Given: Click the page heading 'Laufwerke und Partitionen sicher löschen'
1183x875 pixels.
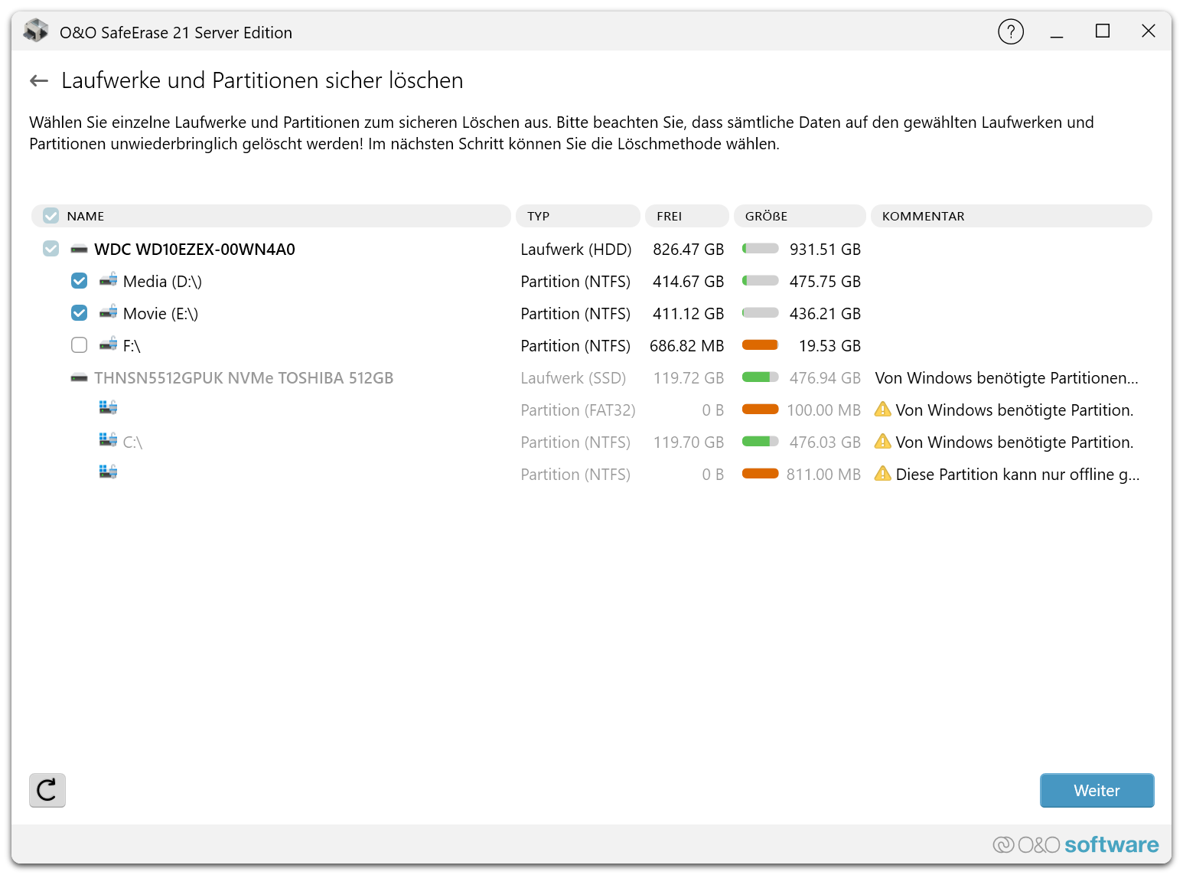Looking at the screenshot, I should tap(262, 80).
